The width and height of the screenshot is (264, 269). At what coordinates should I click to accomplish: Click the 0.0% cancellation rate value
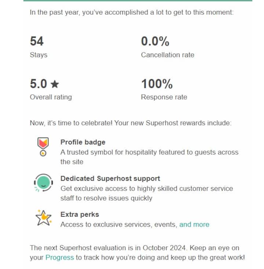[x=155, y=41]
